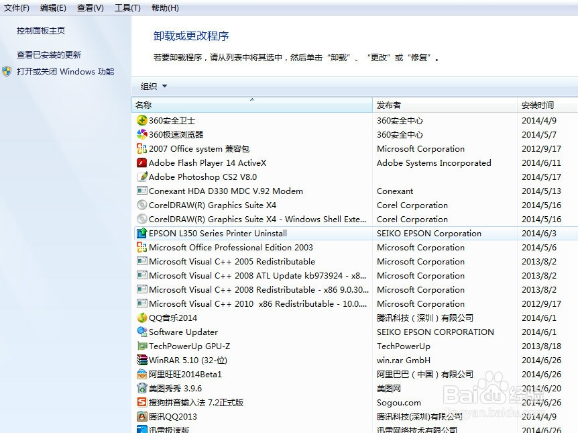Click the QQ音乐2014 icon
The width and height of the screenshot is (578, 433).
tap(142, 318)
